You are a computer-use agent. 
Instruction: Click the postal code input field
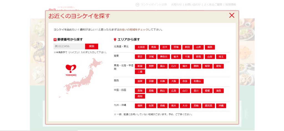[69, 46]
